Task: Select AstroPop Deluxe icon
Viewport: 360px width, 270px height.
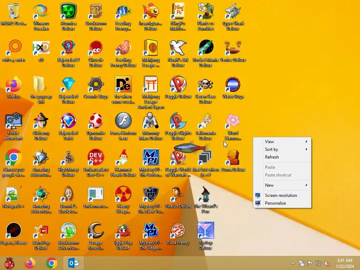Action: pos(41,230)
